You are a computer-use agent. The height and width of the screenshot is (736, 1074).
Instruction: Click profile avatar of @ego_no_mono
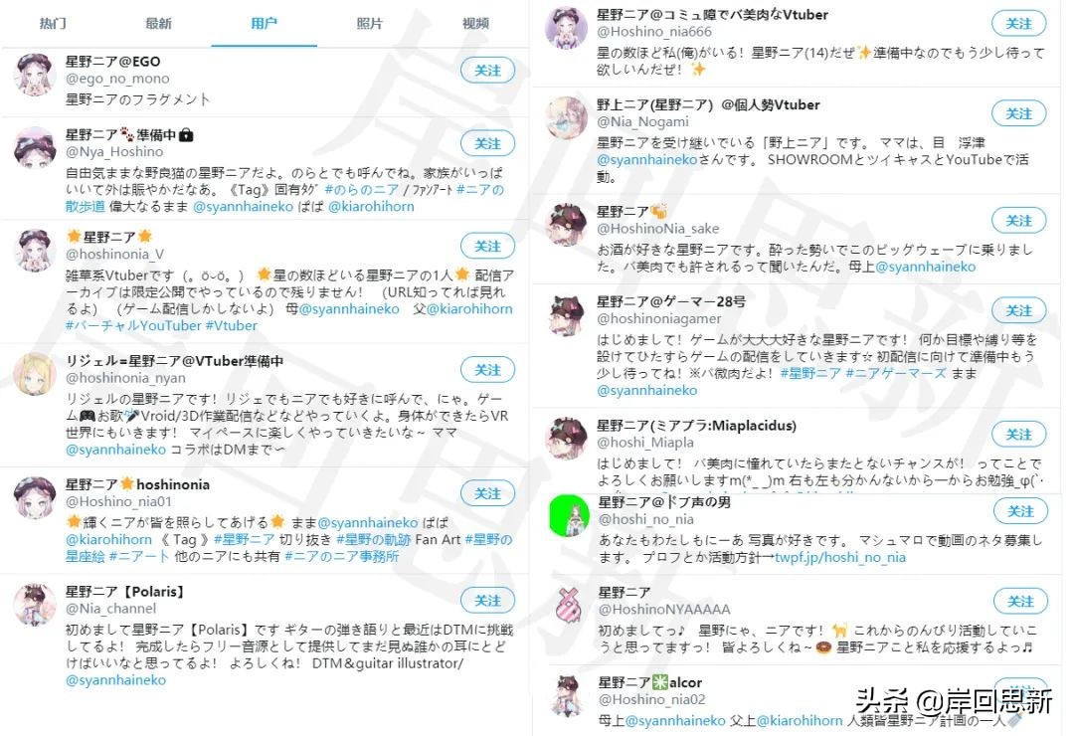[34, 75]
